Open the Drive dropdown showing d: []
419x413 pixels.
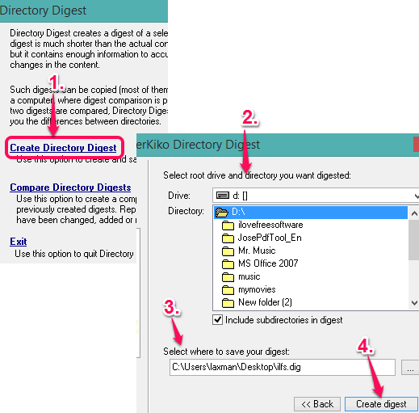coord(316,196)
